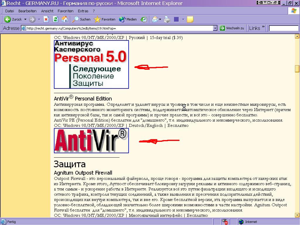Click the page icon in address bar

pyautogui.click(x=24, y=28)
